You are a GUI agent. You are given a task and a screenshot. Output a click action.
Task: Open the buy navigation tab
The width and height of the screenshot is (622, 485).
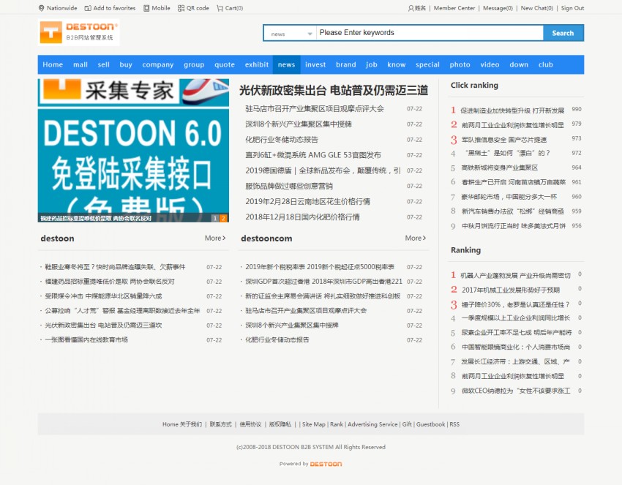click(x=126, y=64)
